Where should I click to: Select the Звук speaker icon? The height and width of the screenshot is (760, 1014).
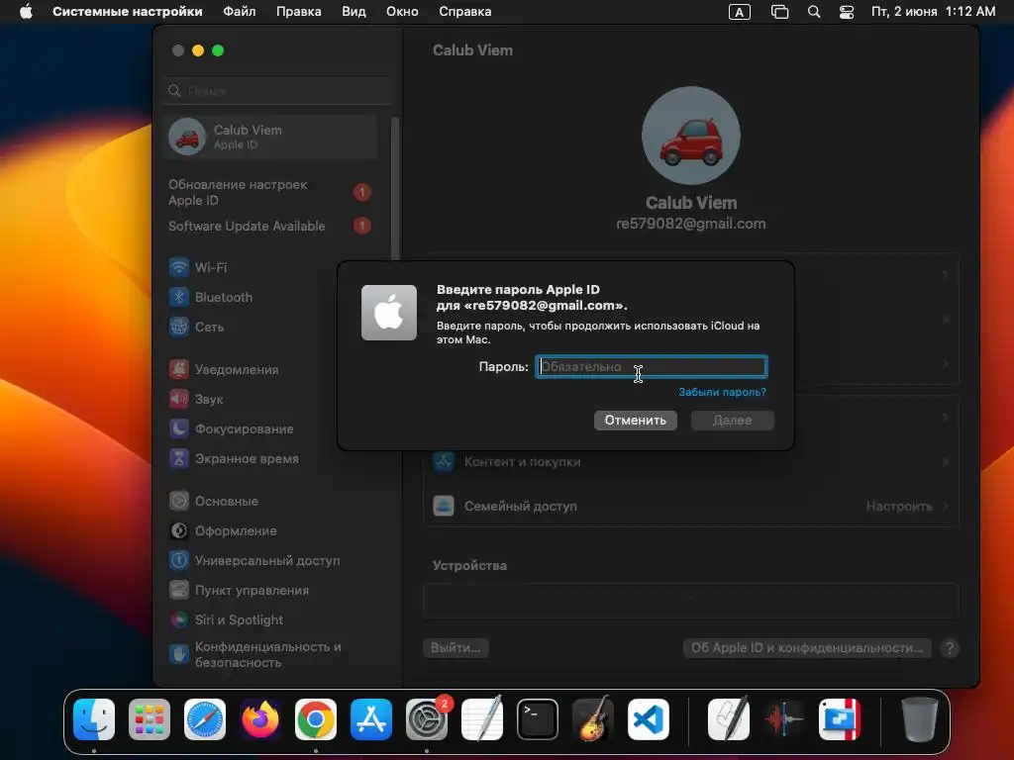click(x=179, y=399)
